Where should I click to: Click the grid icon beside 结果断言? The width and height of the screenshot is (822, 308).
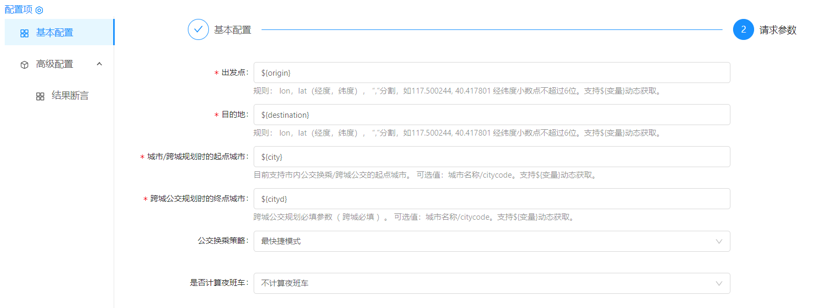(x=40, y=96)
